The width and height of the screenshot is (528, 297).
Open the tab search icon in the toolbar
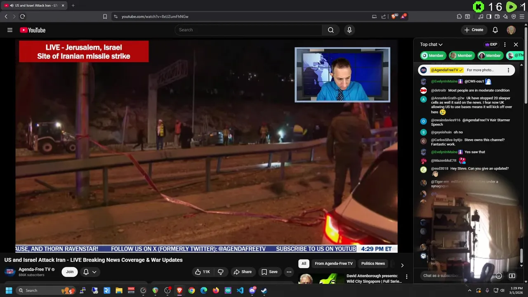pyautogui.click(x=467, y=16)
